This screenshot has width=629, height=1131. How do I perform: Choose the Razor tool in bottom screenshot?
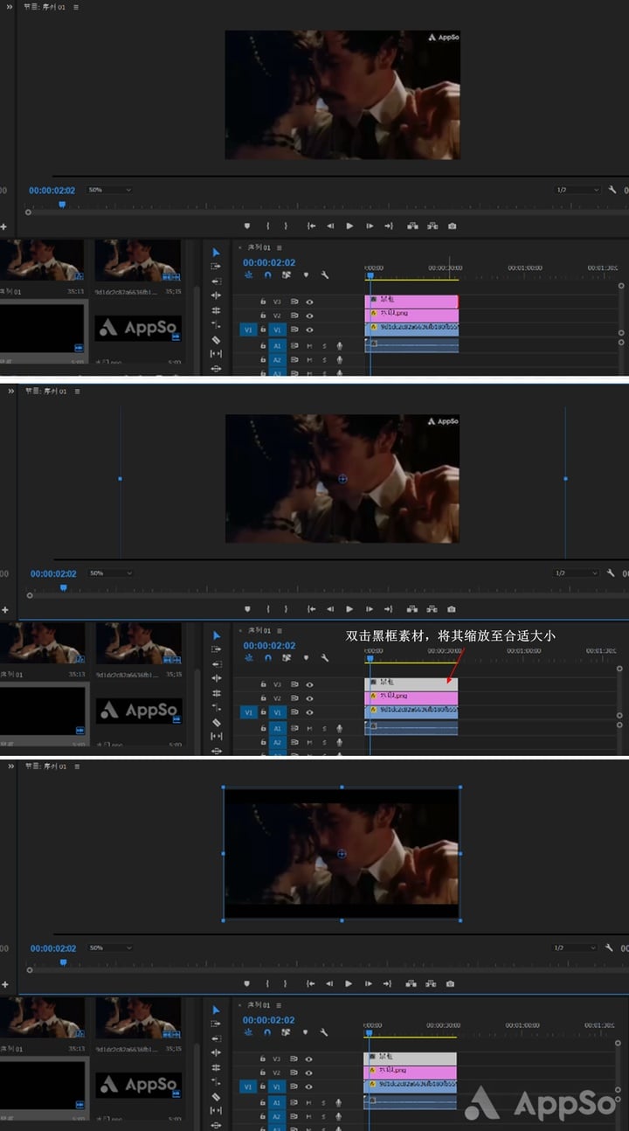pos(217,1097)
